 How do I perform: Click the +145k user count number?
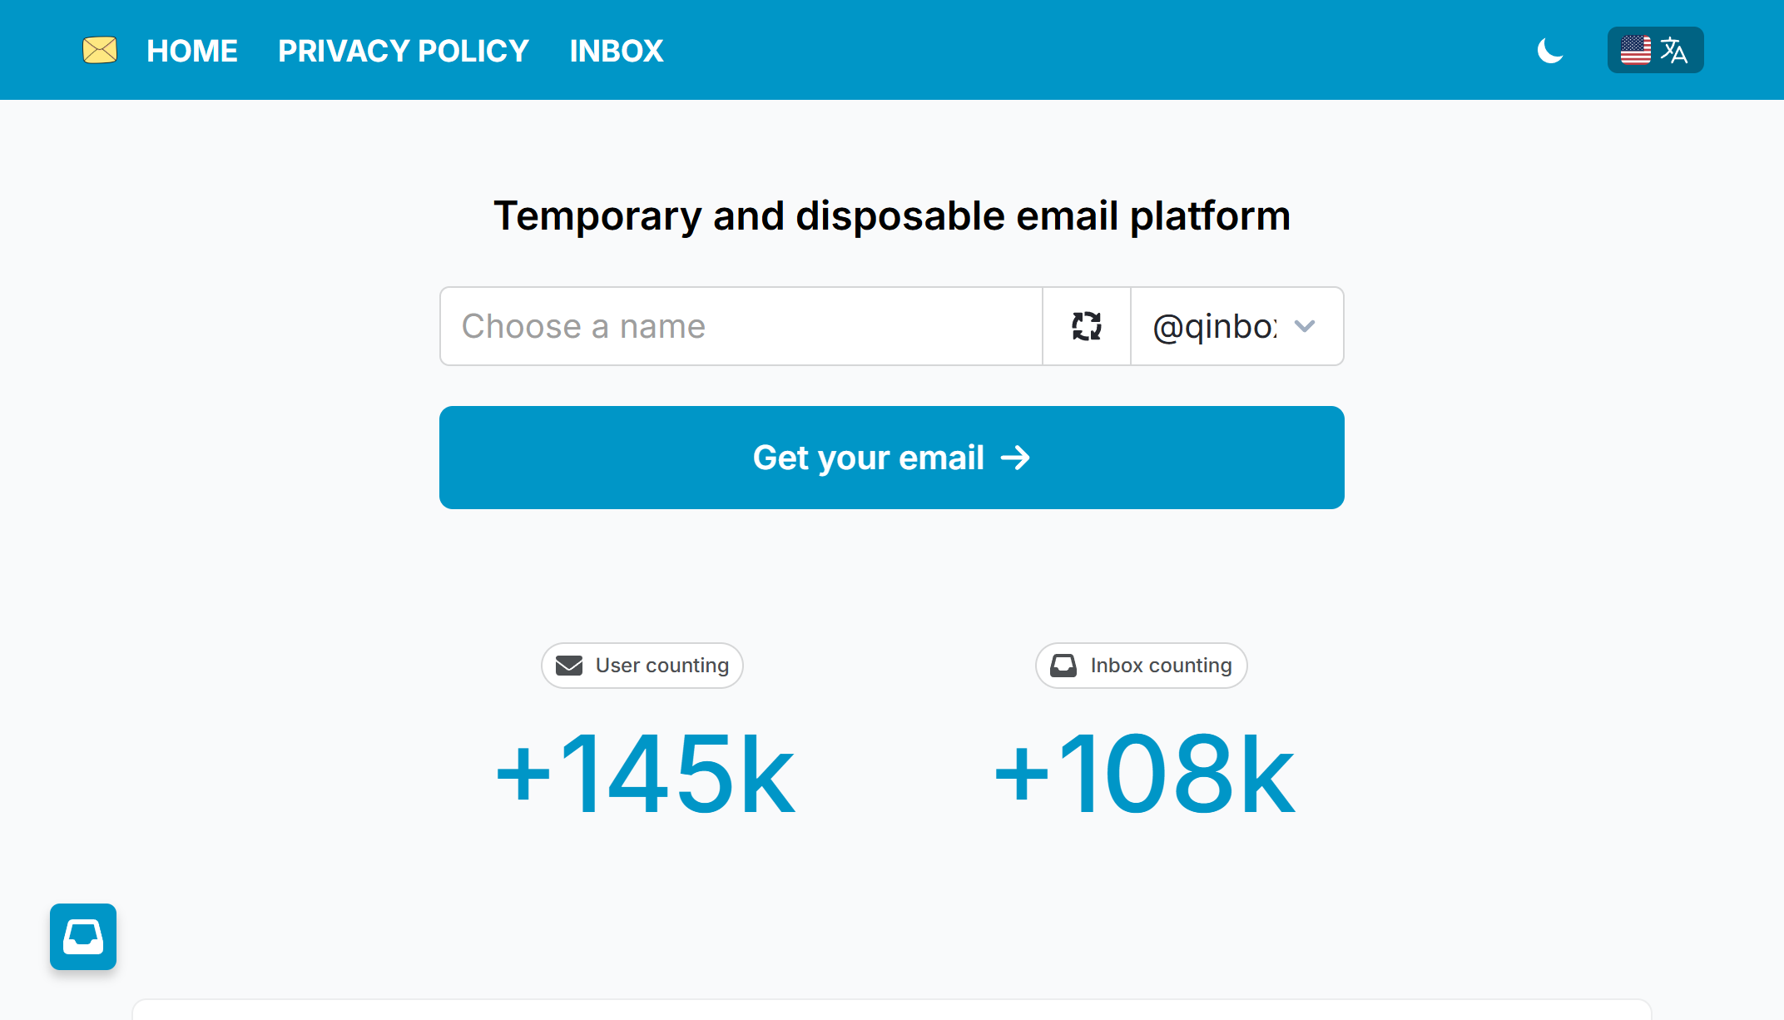[646, 774]
